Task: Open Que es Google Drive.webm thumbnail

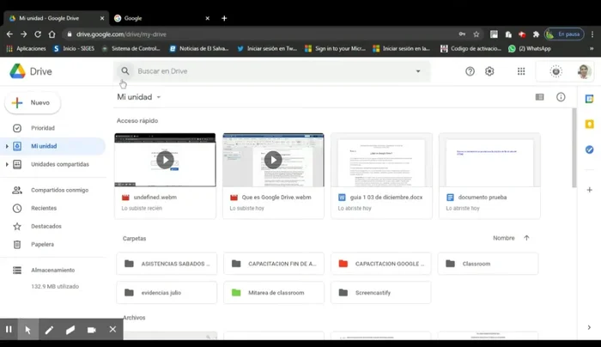Action: [273, 160]
